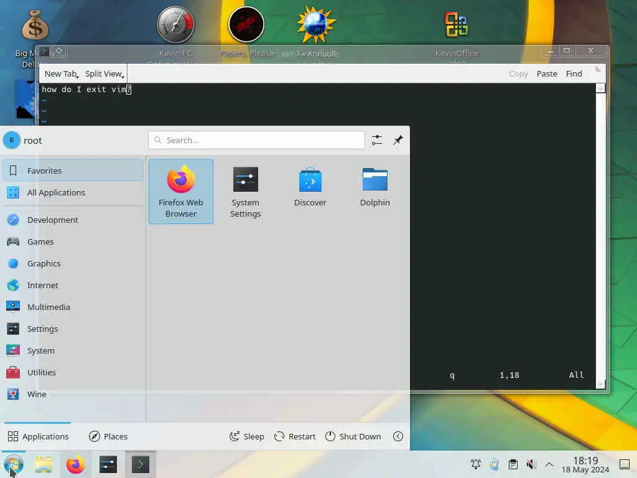Click the Start menu button in taskbar
Viewport: 637px width, 478px height.
14,464
